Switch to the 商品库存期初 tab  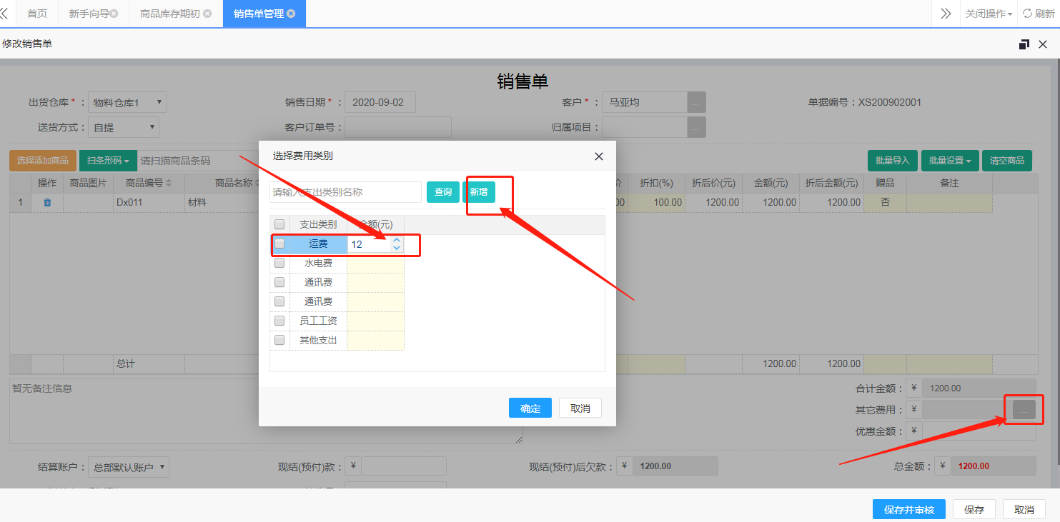(176, 14)
